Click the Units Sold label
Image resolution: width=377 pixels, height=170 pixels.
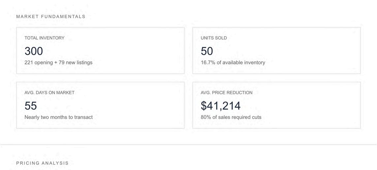click(214, 38)
